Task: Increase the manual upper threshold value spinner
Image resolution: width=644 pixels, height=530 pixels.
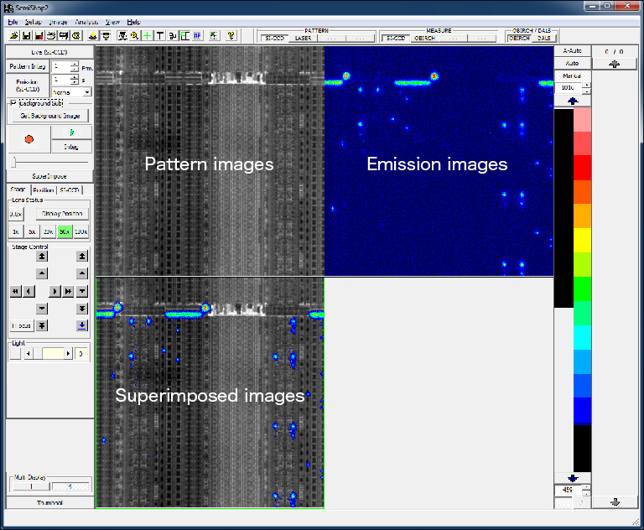Action: tap(585, 84)
